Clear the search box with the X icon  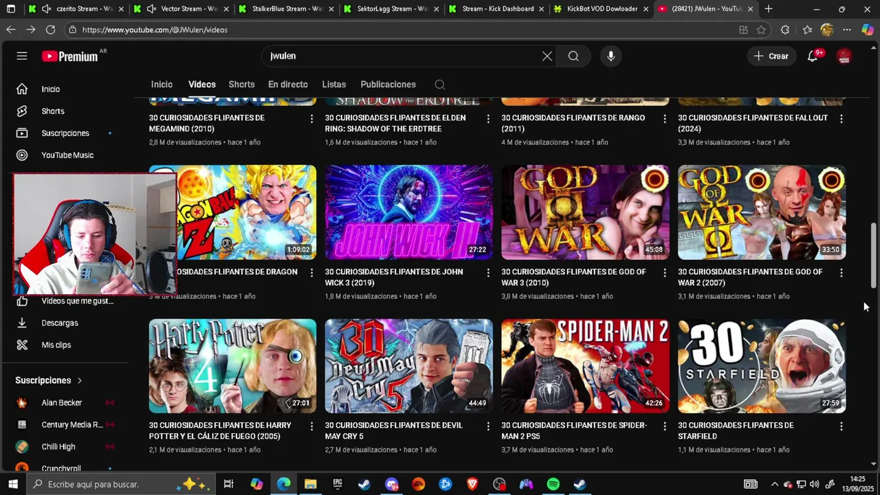pos(547,56)
